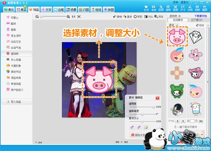Image resolution: width=211 pixels, height=151 pixels.
Task: Open the 闪图 tab
Action: tap(84, 10)
